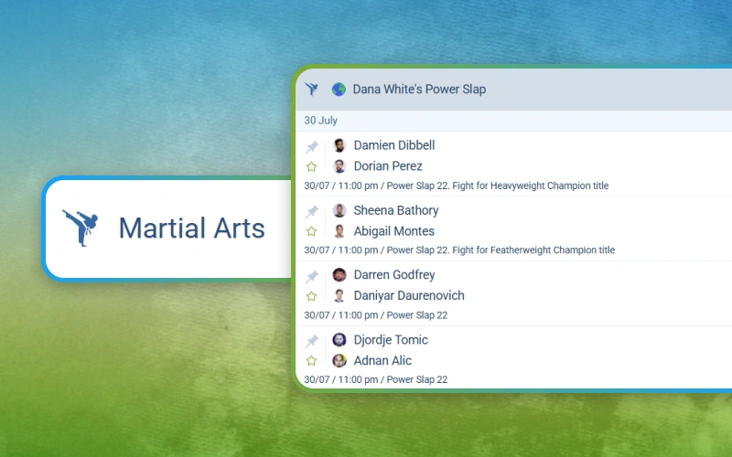Screen dimensions: 732x457
Task: Click Darren Godfrey's avatar
Action: 339,275
